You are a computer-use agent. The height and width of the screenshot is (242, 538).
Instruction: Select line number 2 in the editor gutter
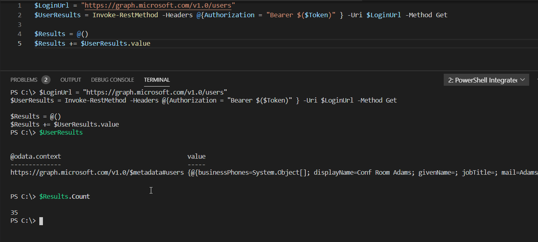(x=20, y=15)
